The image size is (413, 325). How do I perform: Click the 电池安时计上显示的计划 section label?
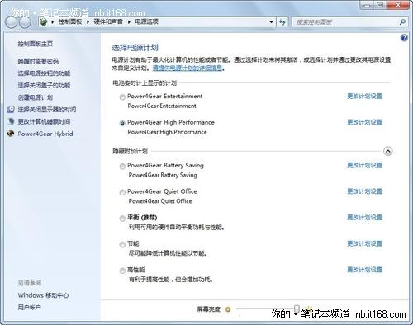coord(145,83)
